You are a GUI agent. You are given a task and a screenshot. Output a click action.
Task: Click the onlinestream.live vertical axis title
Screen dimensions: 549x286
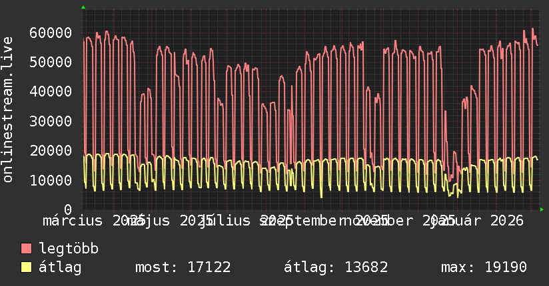click(x=7, y=110)
